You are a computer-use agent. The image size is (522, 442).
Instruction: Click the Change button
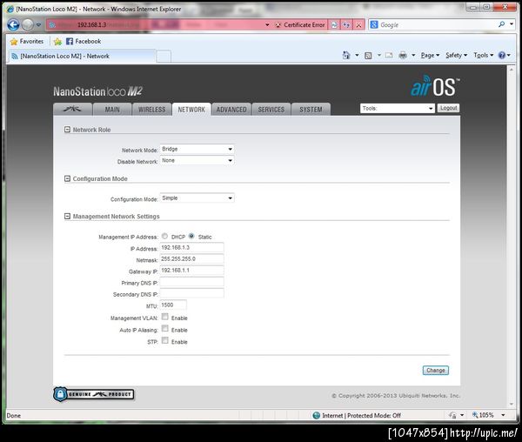436,370
